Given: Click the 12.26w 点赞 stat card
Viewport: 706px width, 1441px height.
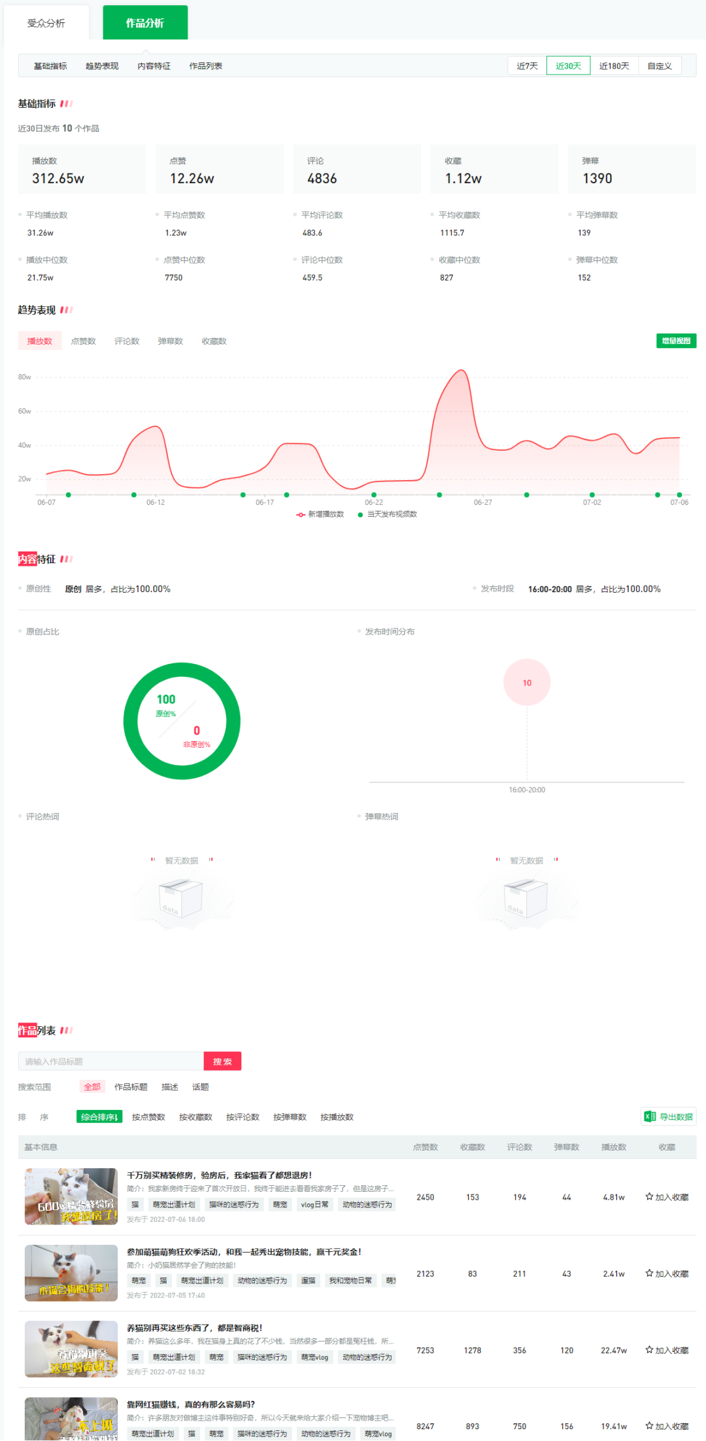Looking at the screenshot, I should (220, 169).
